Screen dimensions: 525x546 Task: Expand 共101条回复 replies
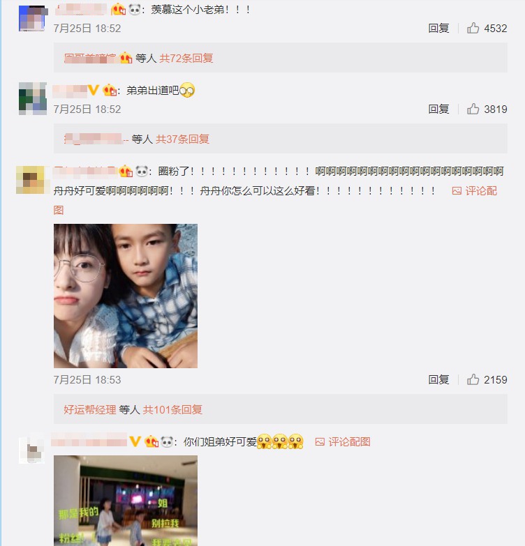(172, 409)
